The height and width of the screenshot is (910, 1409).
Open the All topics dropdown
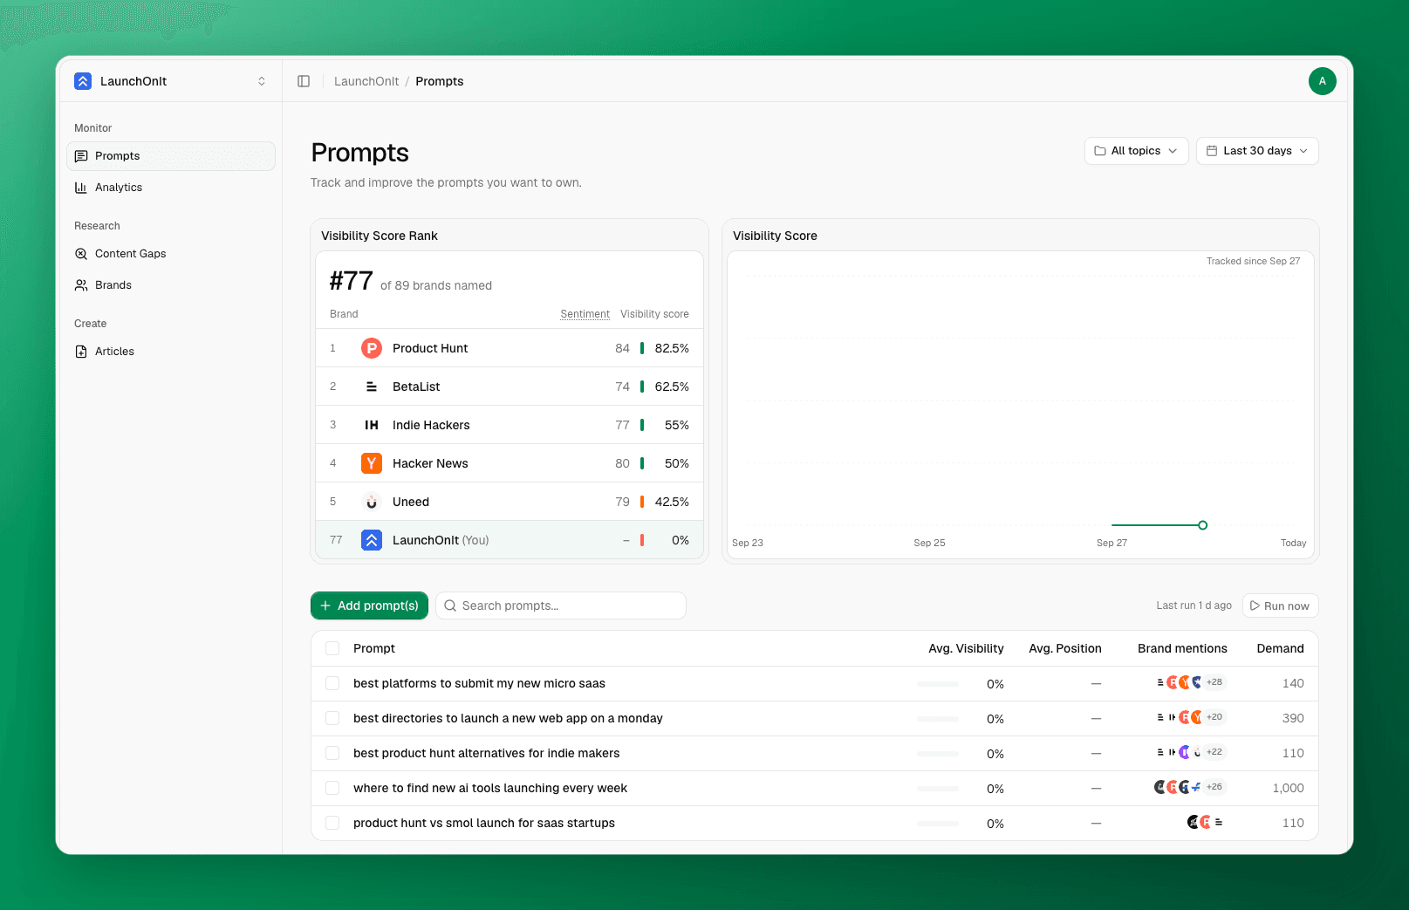(1136, 151)
